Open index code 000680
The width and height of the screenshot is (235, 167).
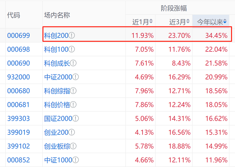tap(18, 91)
